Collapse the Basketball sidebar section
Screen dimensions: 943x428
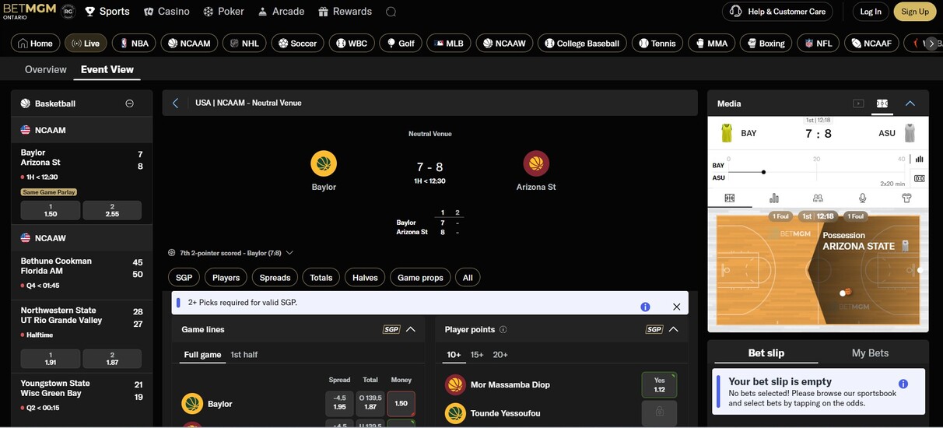(129, 103)
